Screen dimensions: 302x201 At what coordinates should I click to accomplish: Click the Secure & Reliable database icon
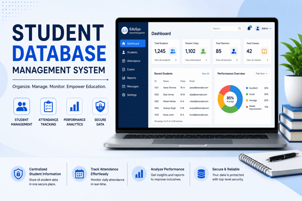click(x=201, y=174)
